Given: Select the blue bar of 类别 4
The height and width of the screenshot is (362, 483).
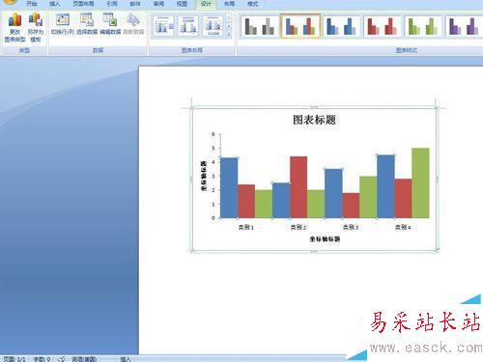Looking at the screenshot, I should 385,186.
